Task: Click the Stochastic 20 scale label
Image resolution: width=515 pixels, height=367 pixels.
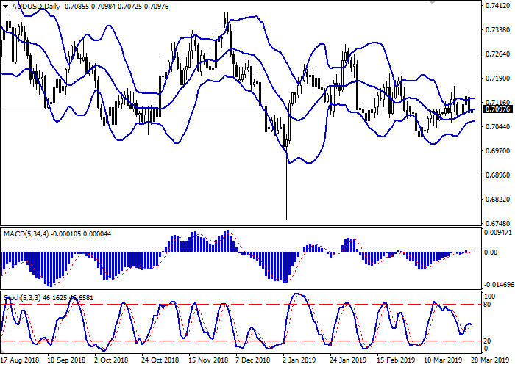Action: pos(485,341)
